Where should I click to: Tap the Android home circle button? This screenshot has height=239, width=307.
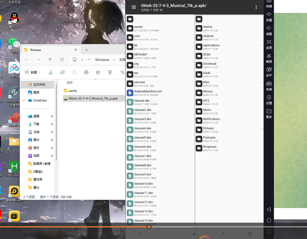tap(269, 220)
